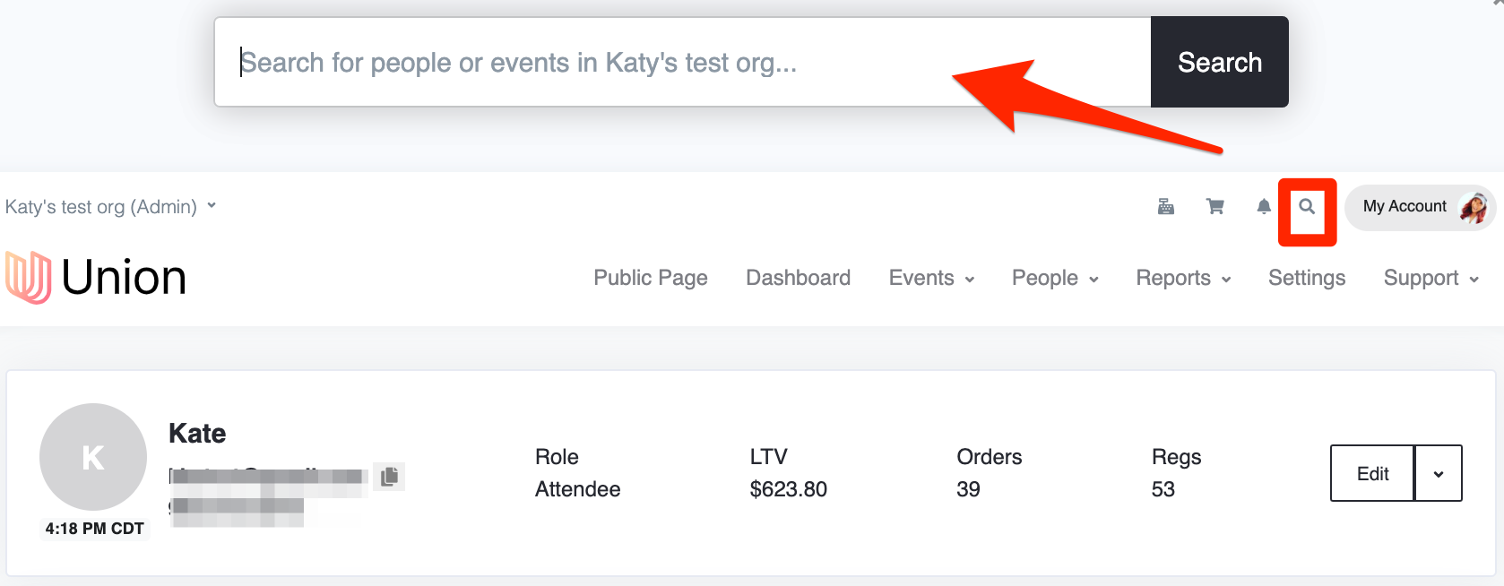1504x586 pixels.
Task: Open the Reports dropdown menu
Action: [1183, 279]
